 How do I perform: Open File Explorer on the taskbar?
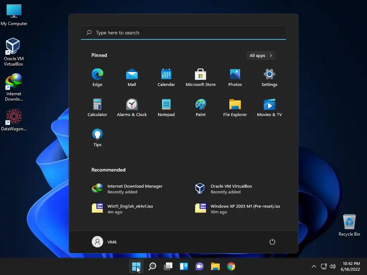[x=215, y=266]
